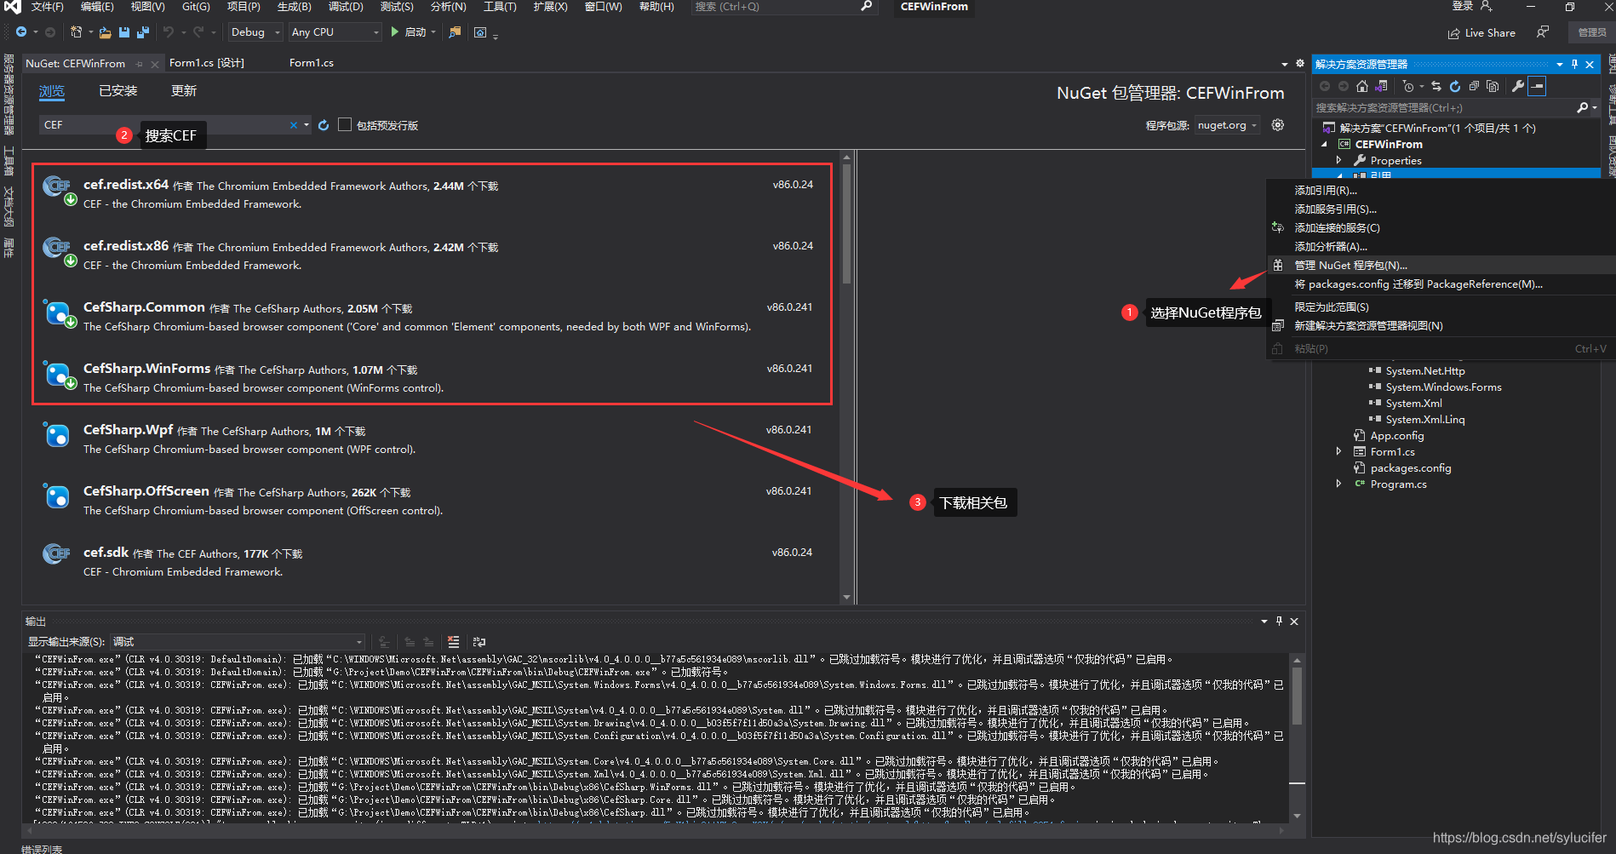Pin the Solution Explorer panel
The image size is (1616, 854).
(1574, 64)
